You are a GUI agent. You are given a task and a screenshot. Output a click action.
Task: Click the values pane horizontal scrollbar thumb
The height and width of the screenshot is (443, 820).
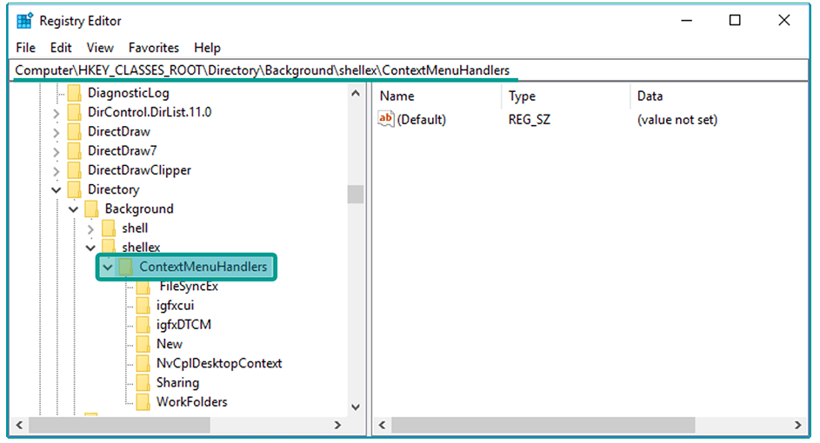[x=543, y=426]
